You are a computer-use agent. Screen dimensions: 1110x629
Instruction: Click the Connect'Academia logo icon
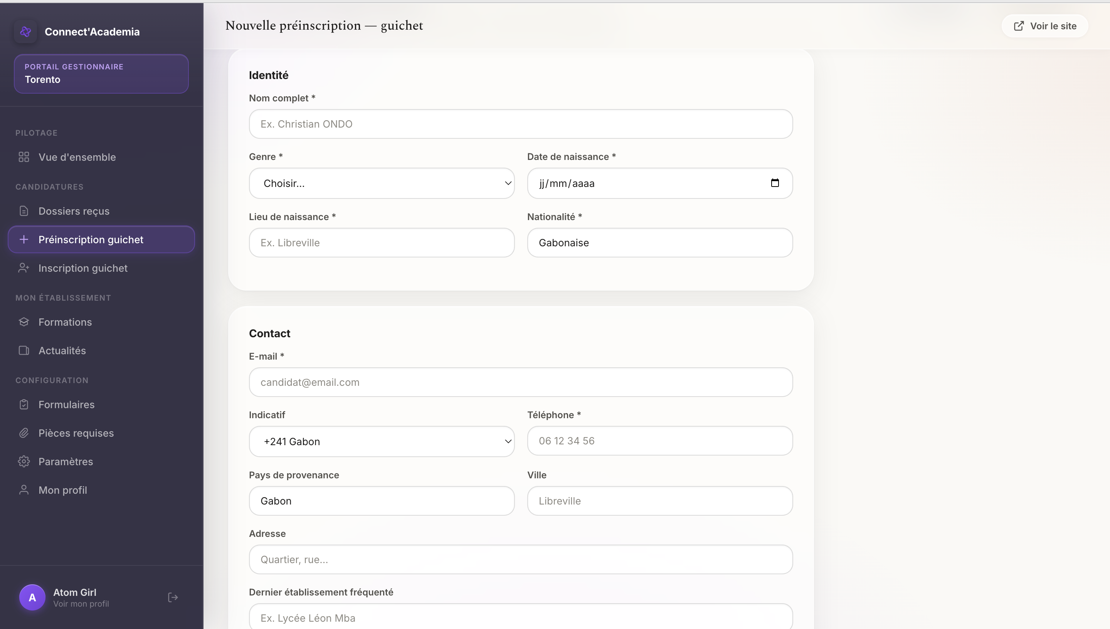(25, 32)
